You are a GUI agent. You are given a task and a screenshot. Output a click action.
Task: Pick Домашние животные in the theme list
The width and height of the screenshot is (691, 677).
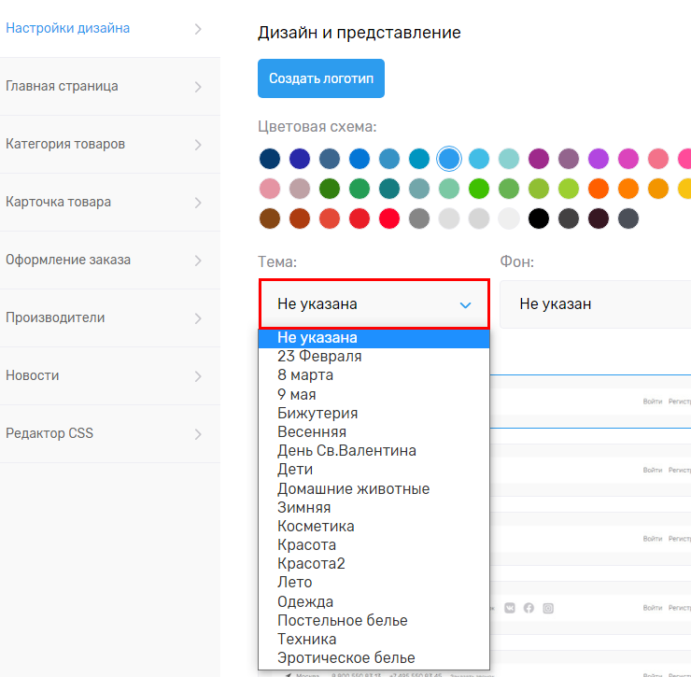[353, 488]
